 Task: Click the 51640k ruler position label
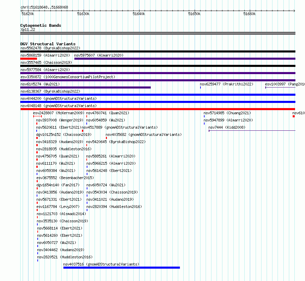click(x=139, y=14)
